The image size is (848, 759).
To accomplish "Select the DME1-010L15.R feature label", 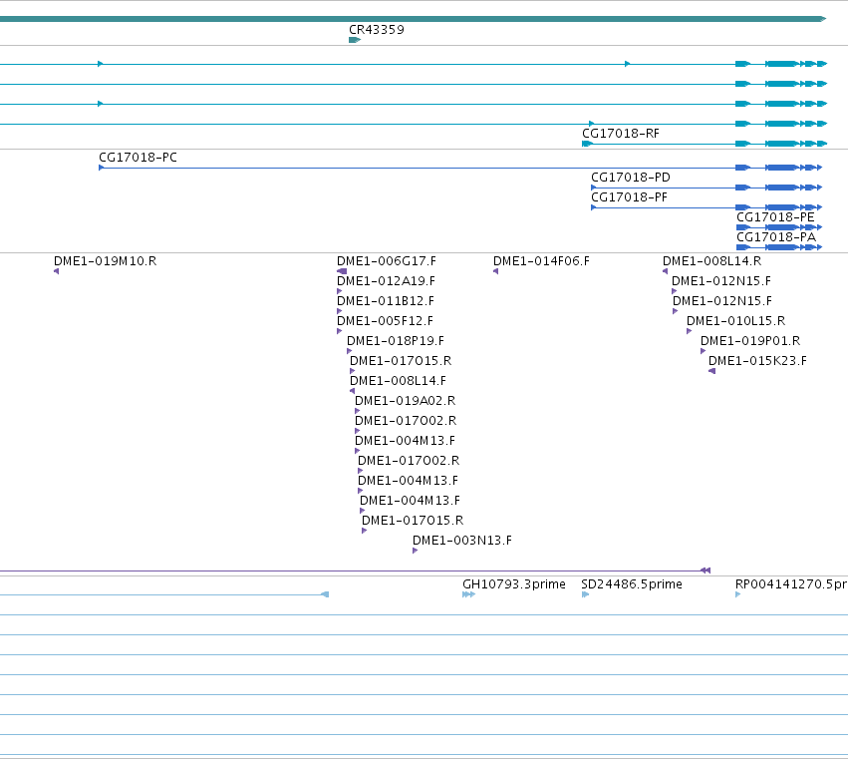I will pos(736,321).
